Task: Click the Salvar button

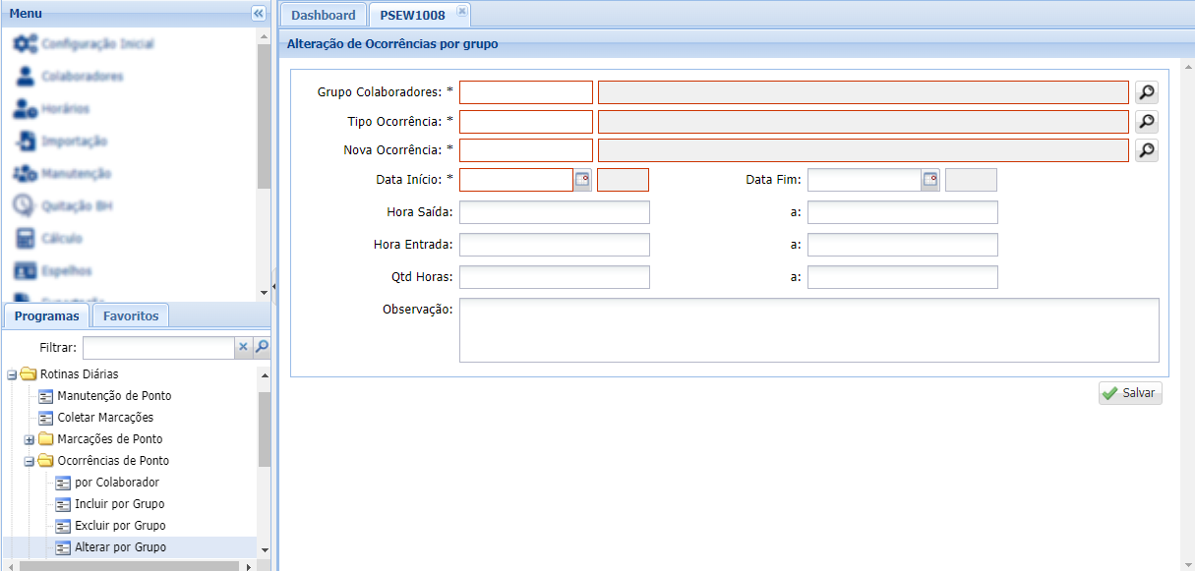Action: (x=1130, y=393)
